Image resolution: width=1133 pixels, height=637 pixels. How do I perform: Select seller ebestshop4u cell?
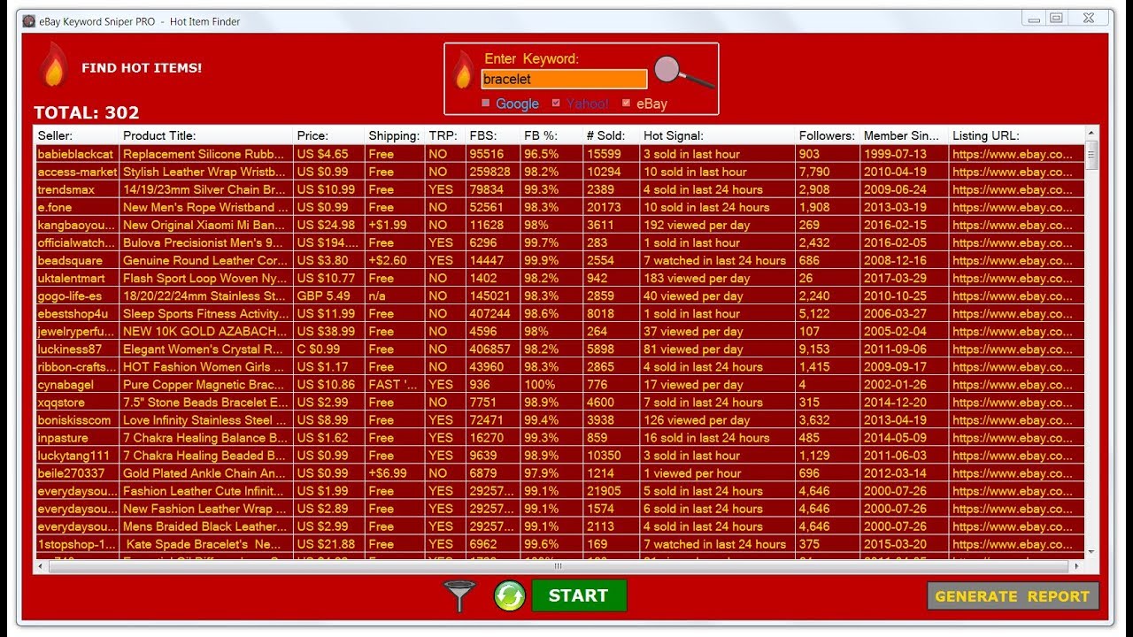click(77, 313)
